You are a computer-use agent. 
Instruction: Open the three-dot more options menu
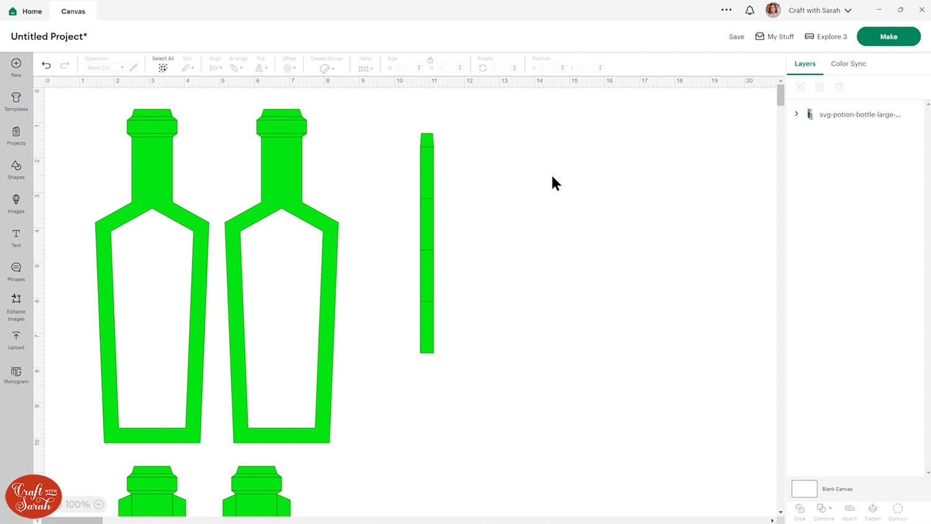726,10
